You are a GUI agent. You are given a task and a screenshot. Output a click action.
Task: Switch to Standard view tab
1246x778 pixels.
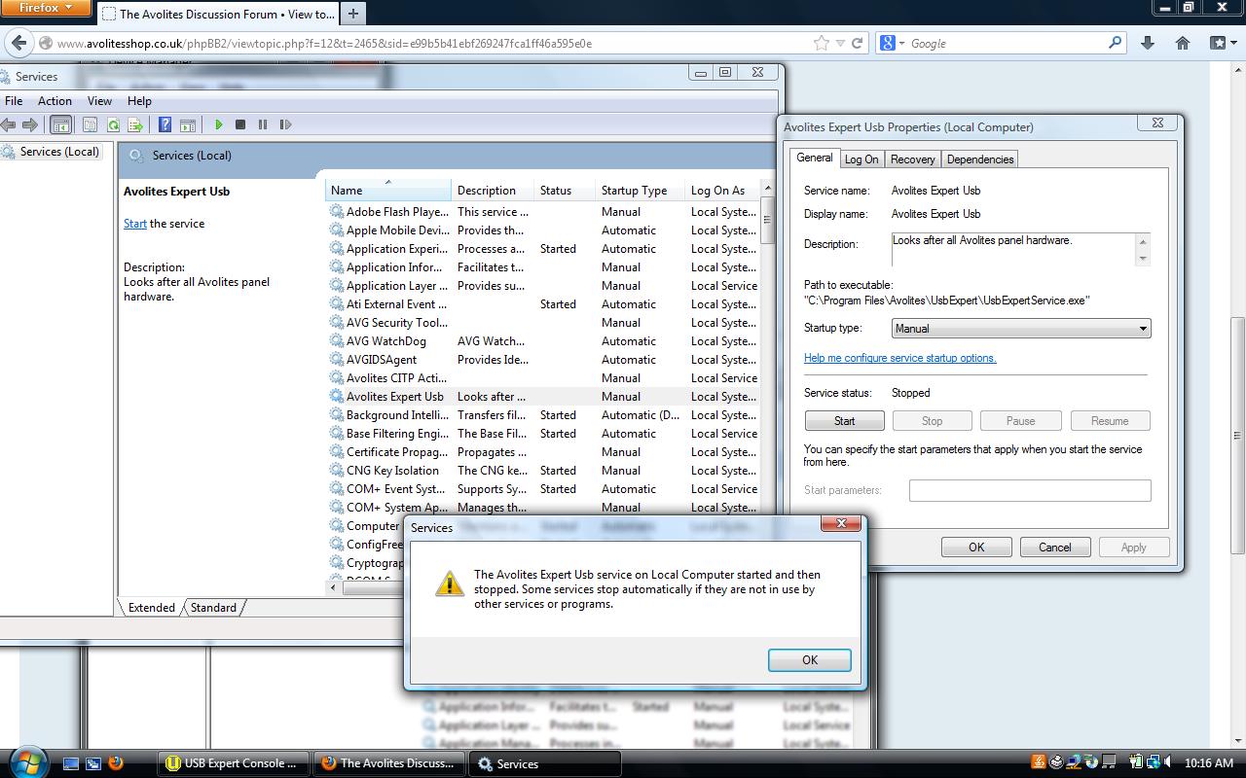213,608
